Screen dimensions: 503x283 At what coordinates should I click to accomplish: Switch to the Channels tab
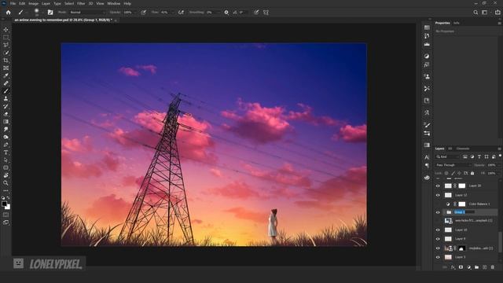click(x=463, y=149)
